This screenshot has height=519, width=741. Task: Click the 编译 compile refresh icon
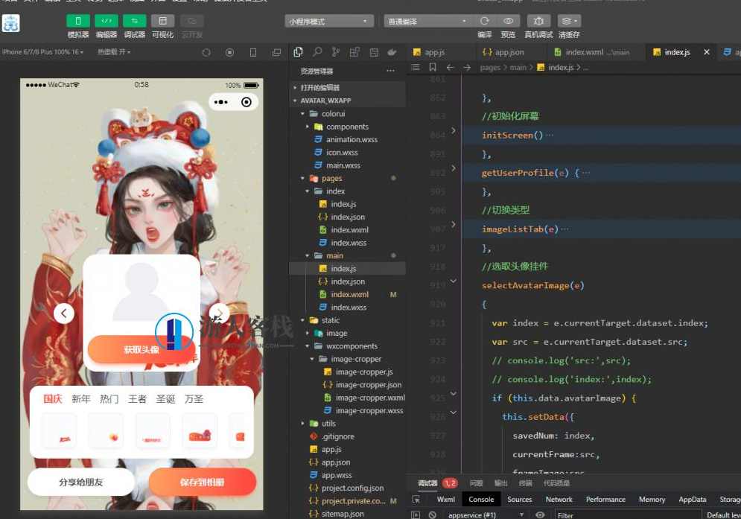pyautogui.click(x=485, y=21)
